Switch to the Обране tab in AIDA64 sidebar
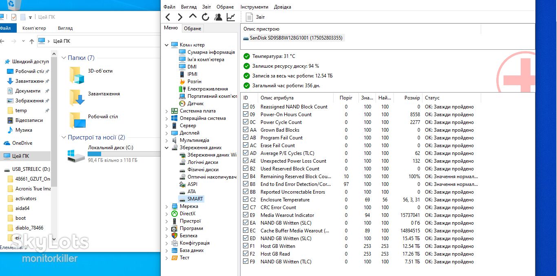The height and width of the screenshot is (276, 557). coord(192,29)
